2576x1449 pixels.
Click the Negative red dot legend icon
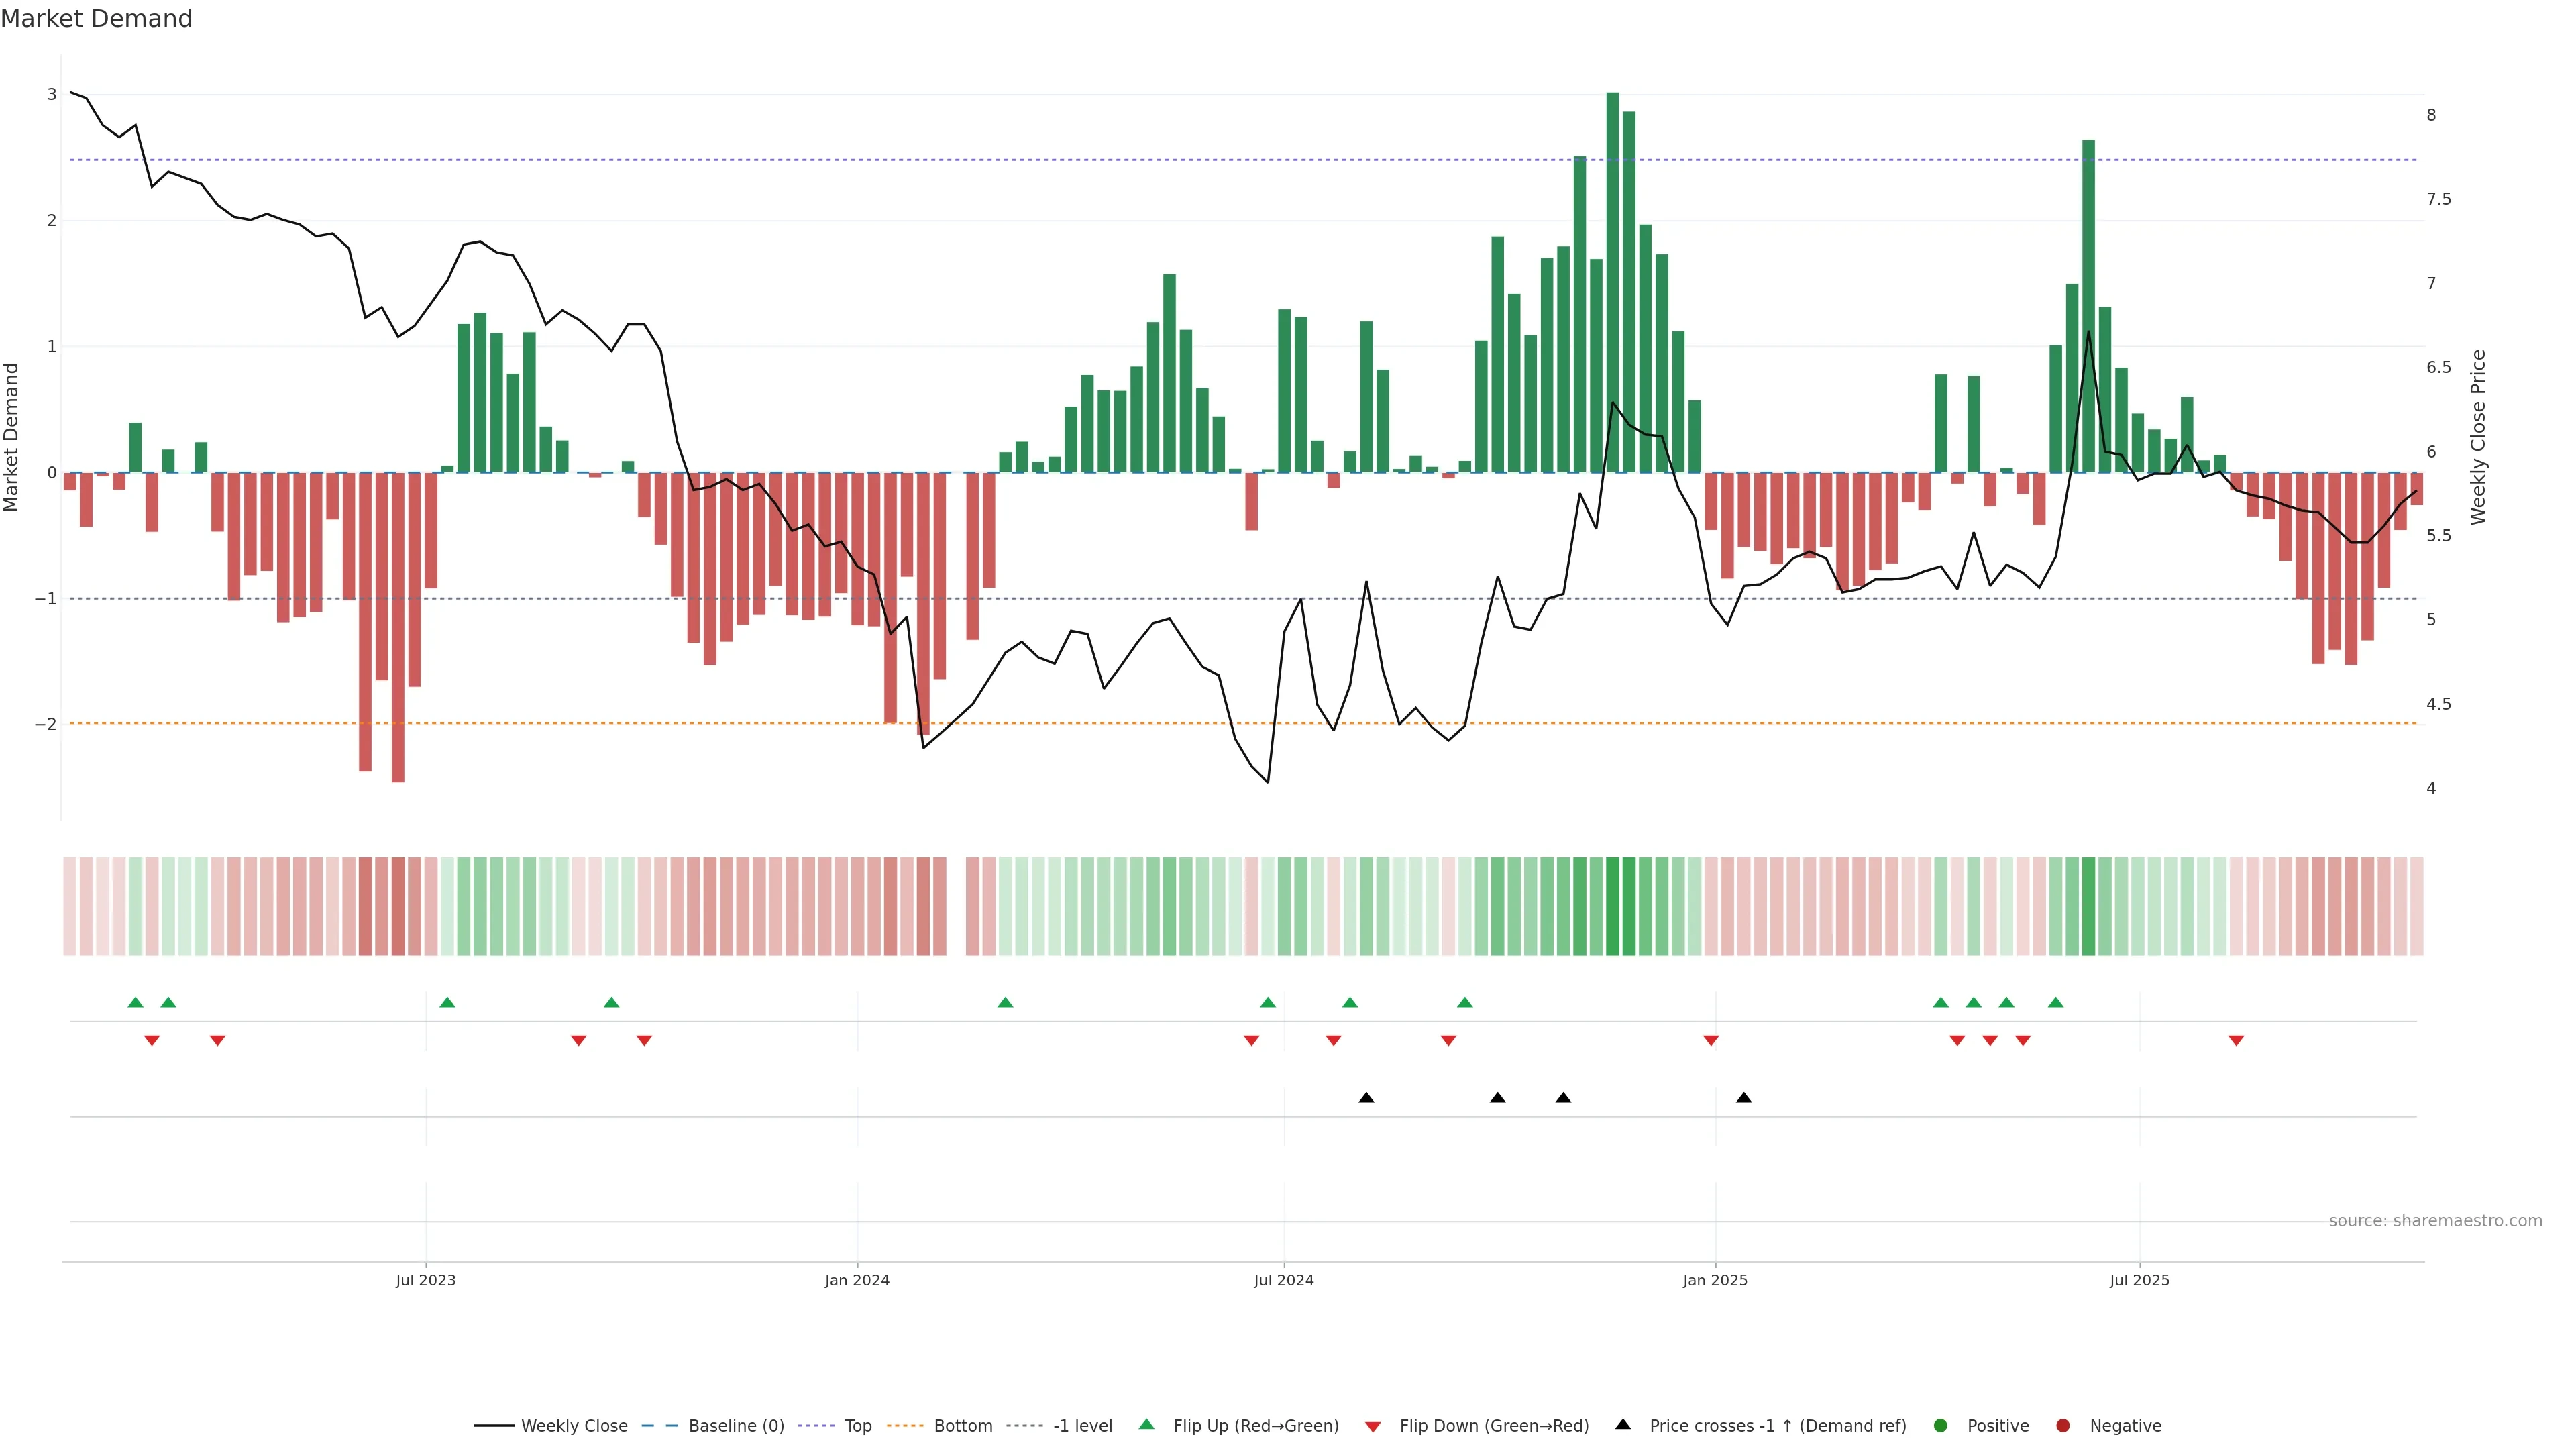pos(2063,1426)
